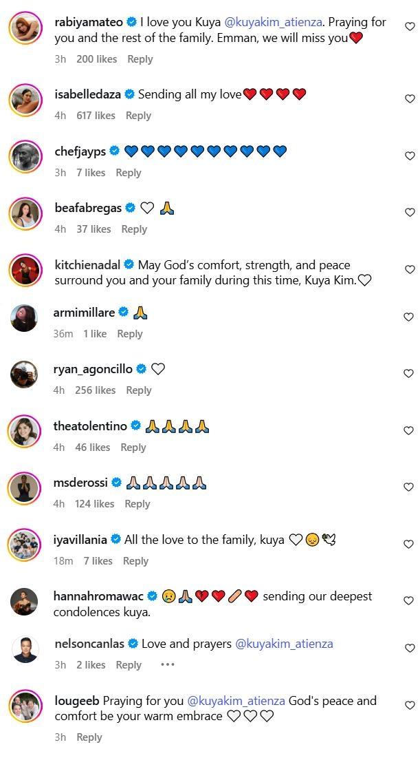Like iyavillania's comment using heart icon
420x758 pixels.
click(x=410, y=545)
